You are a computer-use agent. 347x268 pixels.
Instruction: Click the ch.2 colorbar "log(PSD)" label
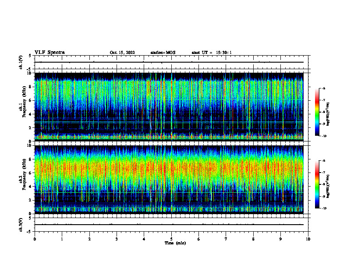[328, 186]
